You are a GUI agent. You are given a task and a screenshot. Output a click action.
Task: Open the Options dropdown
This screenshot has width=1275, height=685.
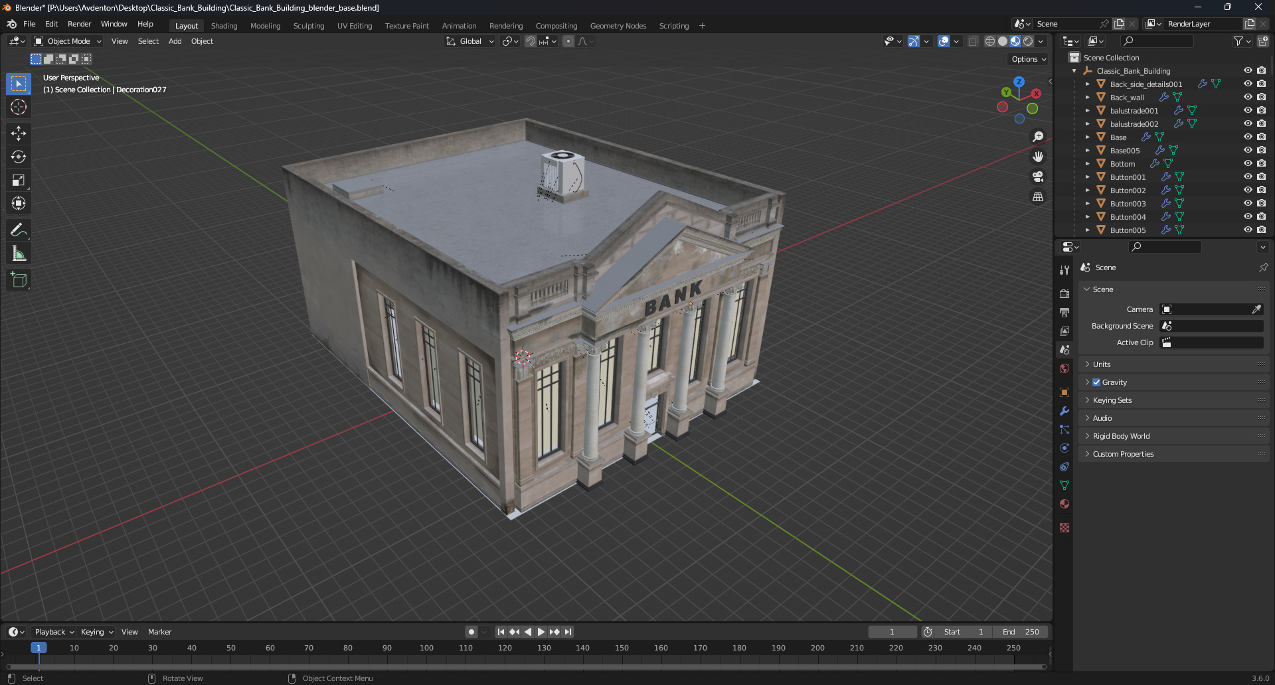(1029, 59)
